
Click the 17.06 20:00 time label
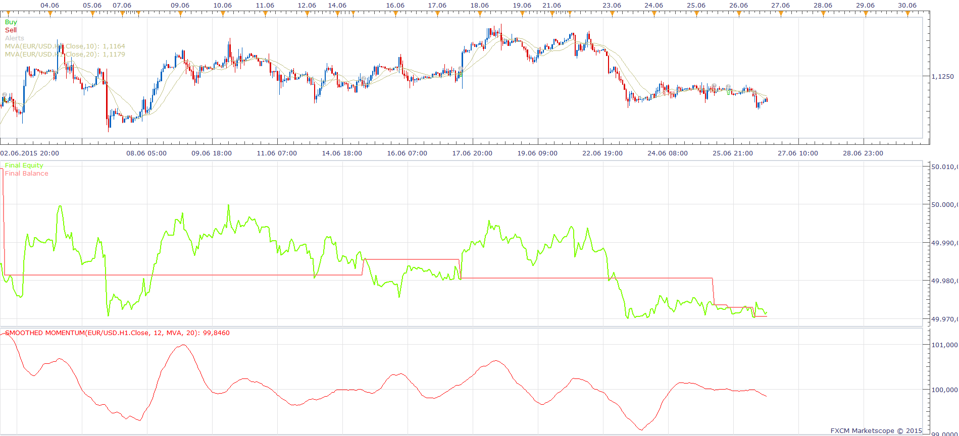click(472, 153)
